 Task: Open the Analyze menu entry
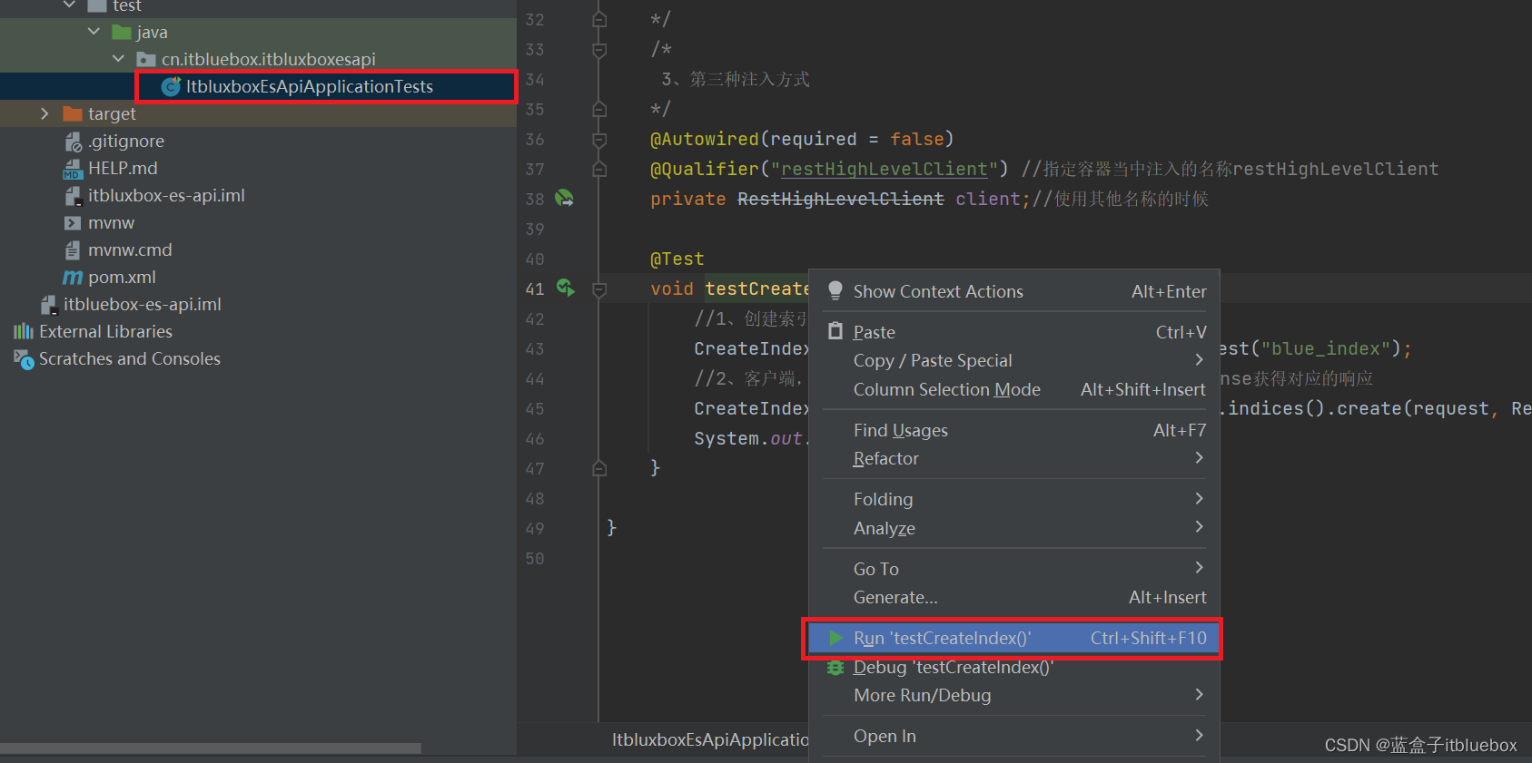[x=1015, y=528]
